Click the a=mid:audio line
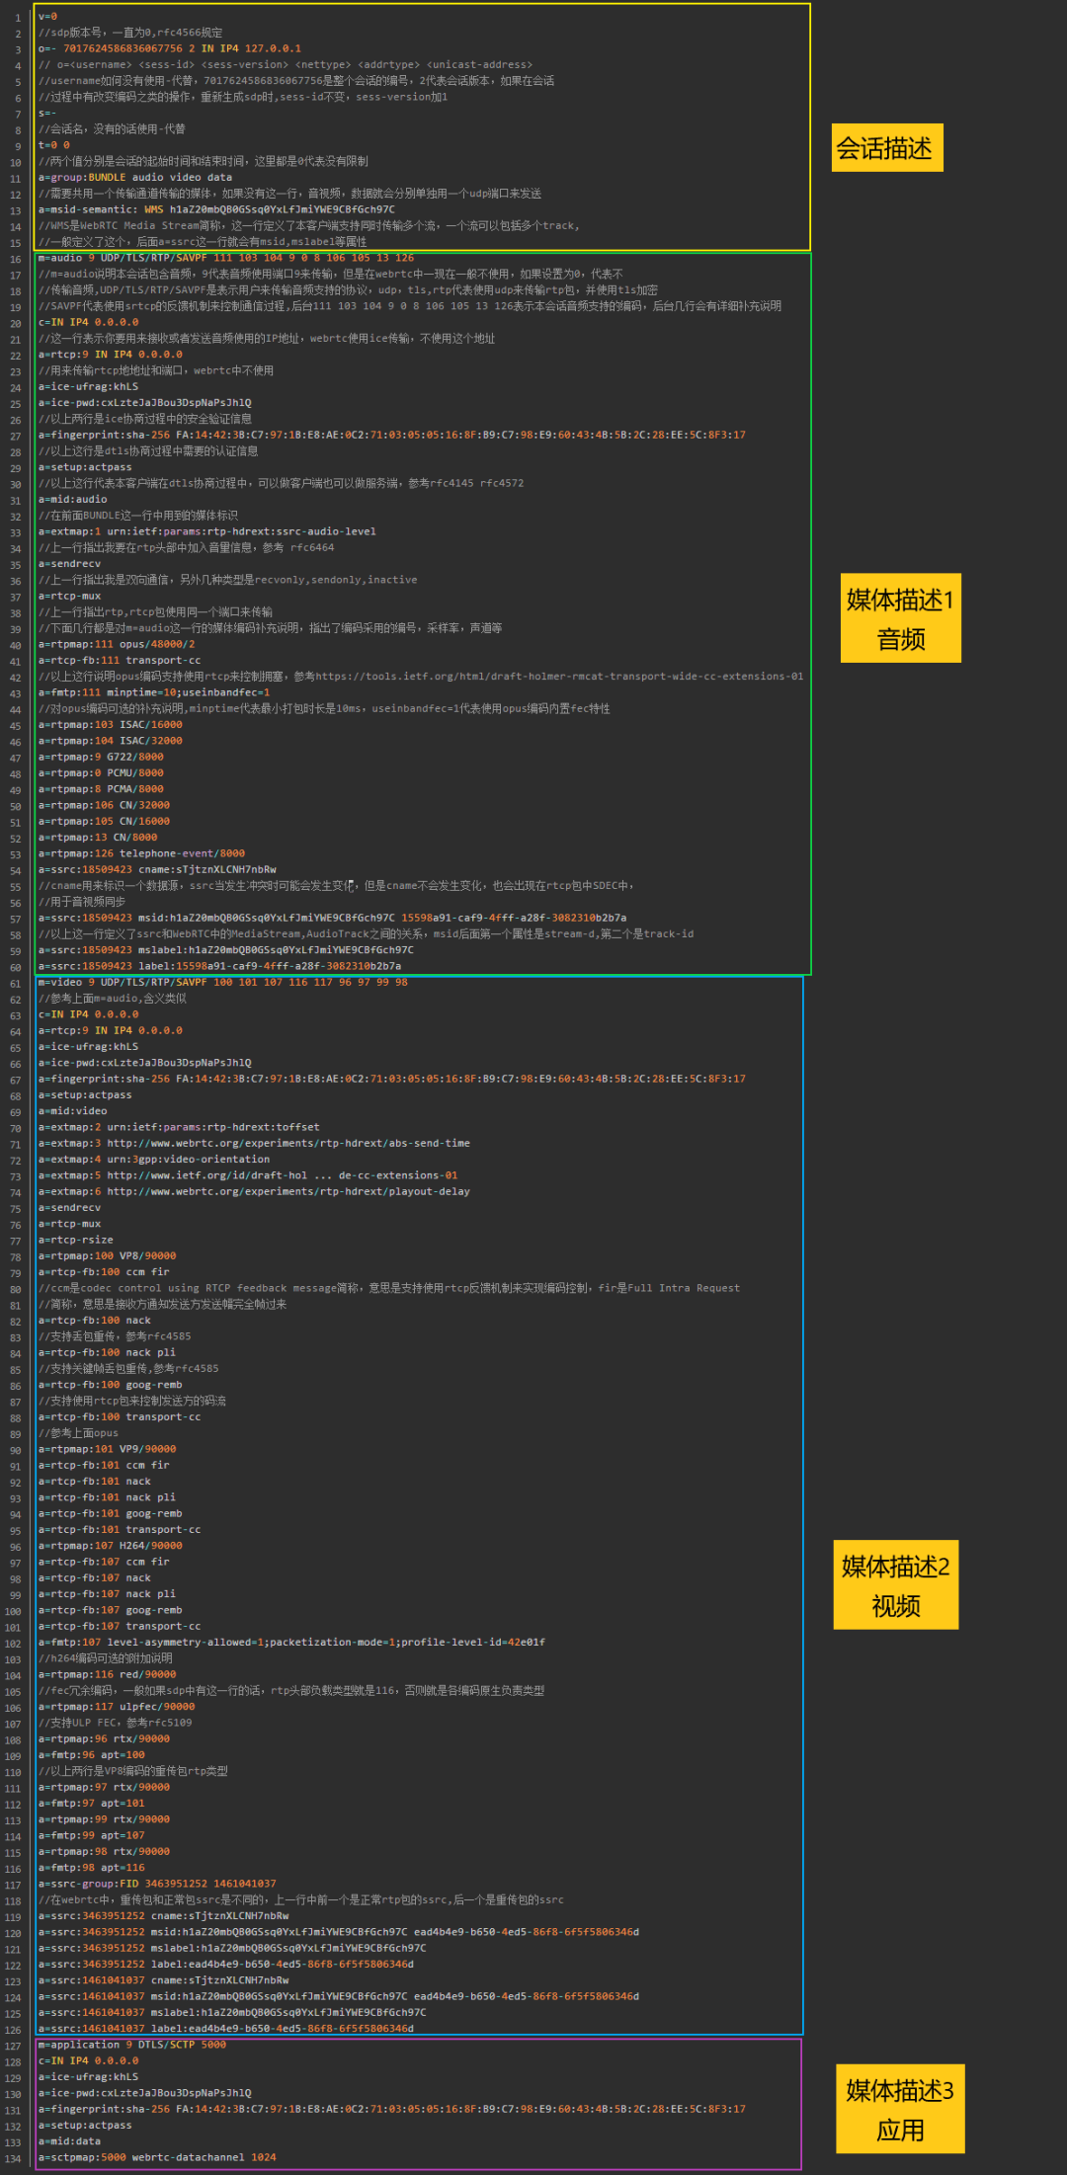This screenshot has width=1067, height=2175. point(73,499)
